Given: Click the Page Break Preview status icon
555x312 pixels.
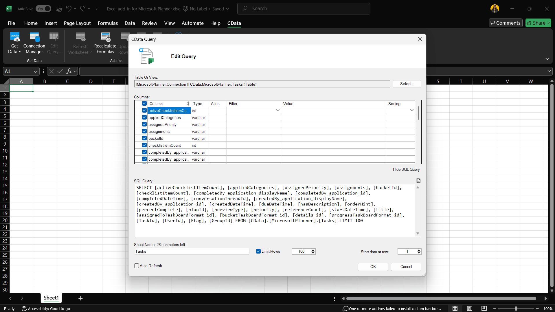Looking at the screenshot, I should coord(484,309).
